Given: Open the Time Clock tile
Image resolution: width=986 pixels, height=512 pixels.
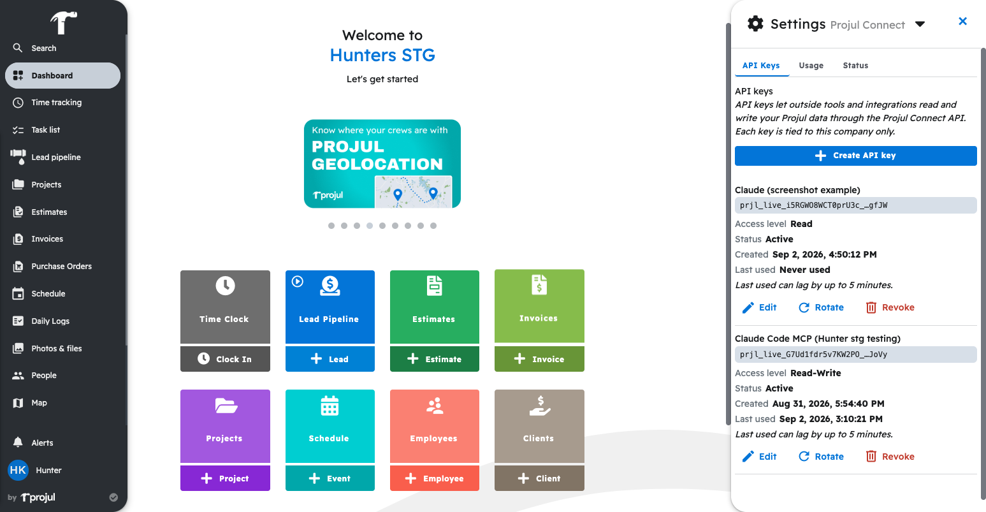Looking at the screenshot, I should tap(225, 307).
